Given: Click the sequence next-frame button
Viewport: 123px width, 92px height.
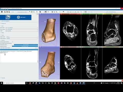Looking at the screenshot, I should (76, 12).
